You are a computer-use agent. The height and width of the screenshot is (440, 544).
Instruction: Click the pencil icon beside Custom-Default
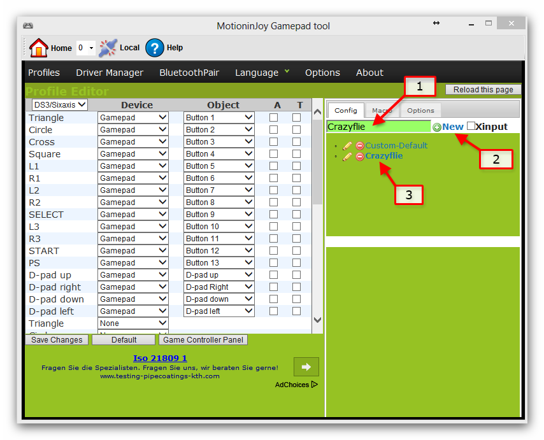(x=347, y=145)
